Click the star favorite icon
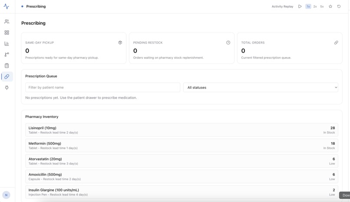 pos(330,7)
